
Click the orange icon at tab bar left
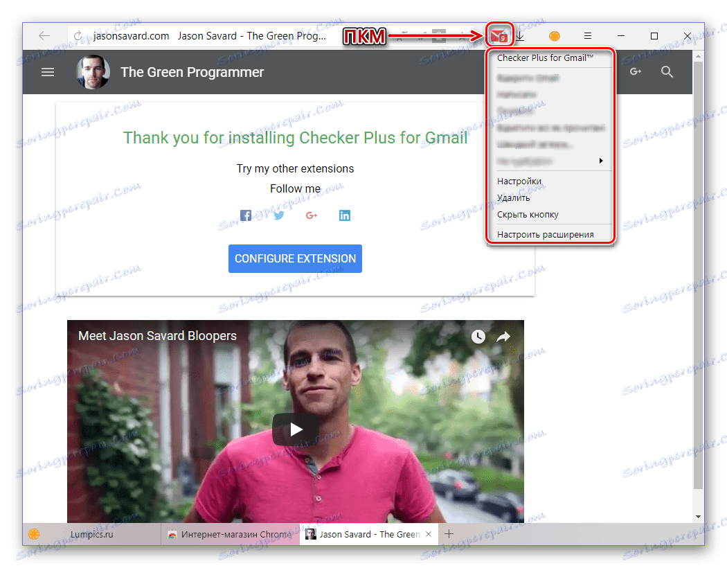34,534
